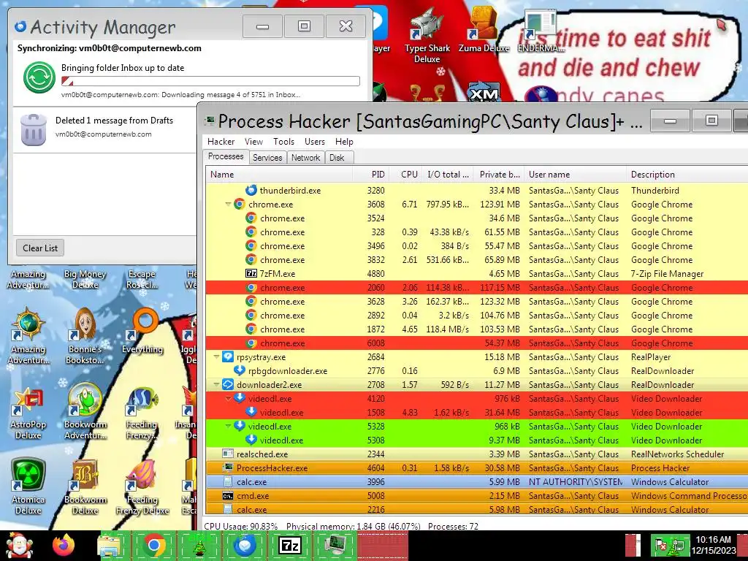The width and height of the screenshot is (748, 561).
Task: Click the taskbar clock showing 10:16 AM
Action: click(713, 545)
